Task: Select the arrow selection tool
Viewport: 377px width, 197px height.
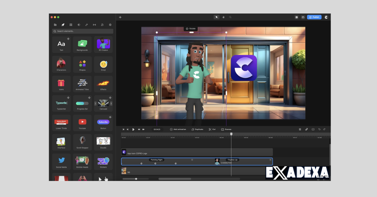Action: (216, 17)
